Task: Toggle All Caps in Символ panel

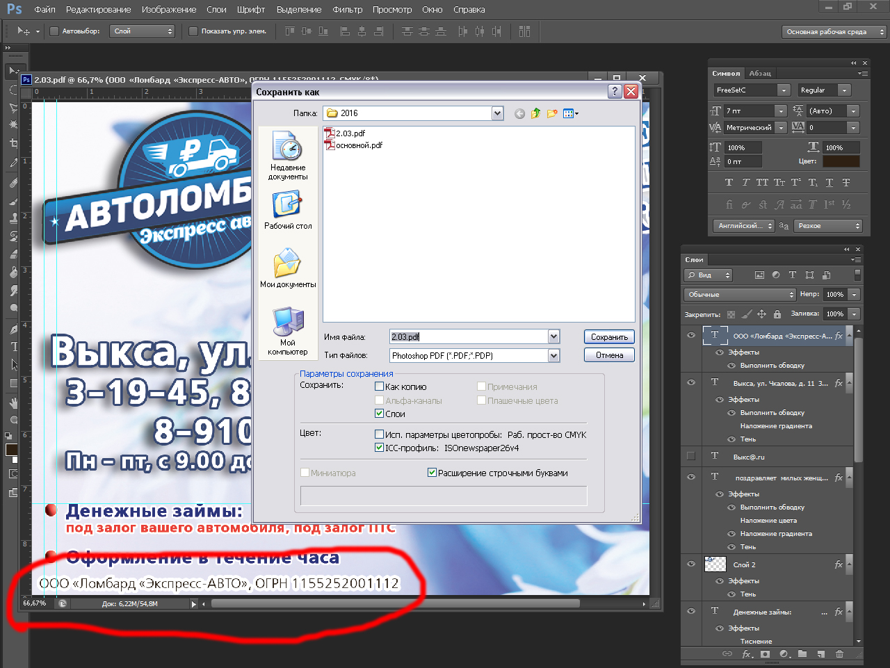Action: [762, 182]
